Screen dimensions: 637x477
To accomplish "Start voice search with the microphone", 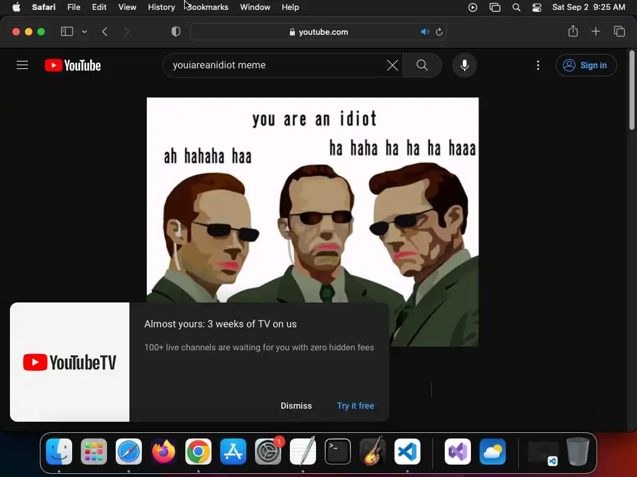I will click(x=464, y=65).
